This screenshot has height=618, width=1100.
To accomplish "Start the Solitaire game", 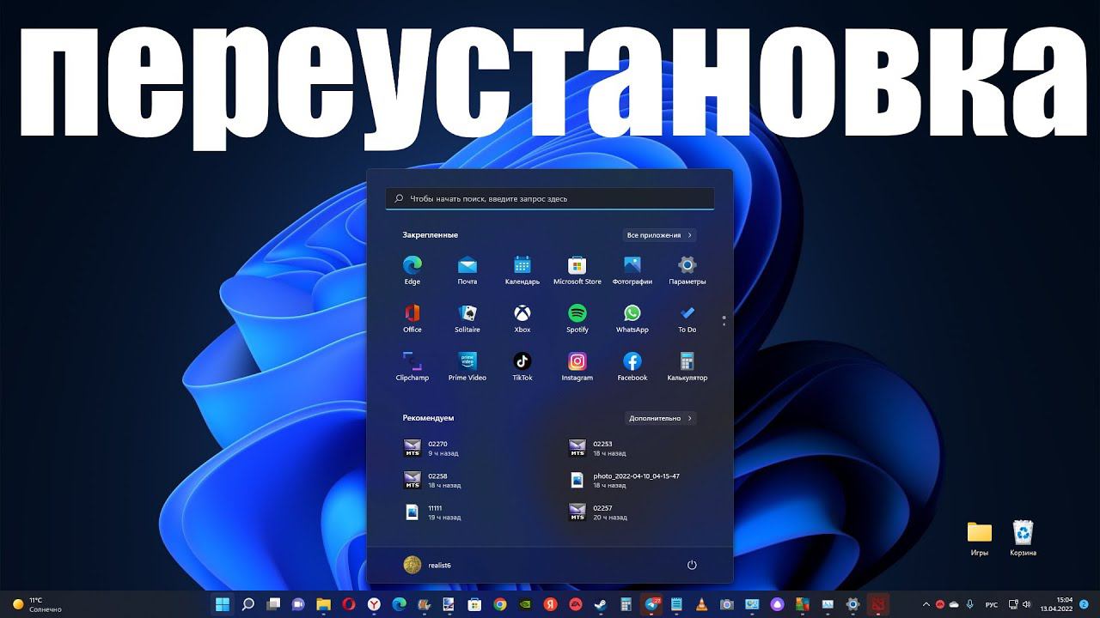I will (467, 318).
